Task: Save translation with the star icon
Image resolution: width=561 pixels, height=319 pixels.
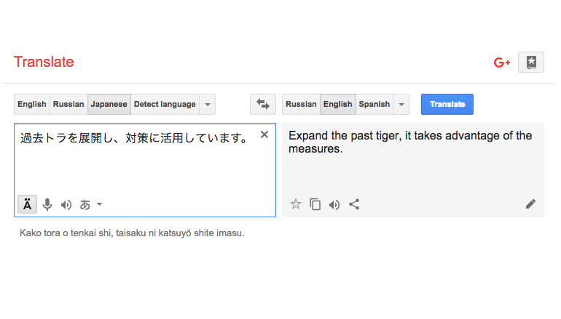Action: [296, 204]
